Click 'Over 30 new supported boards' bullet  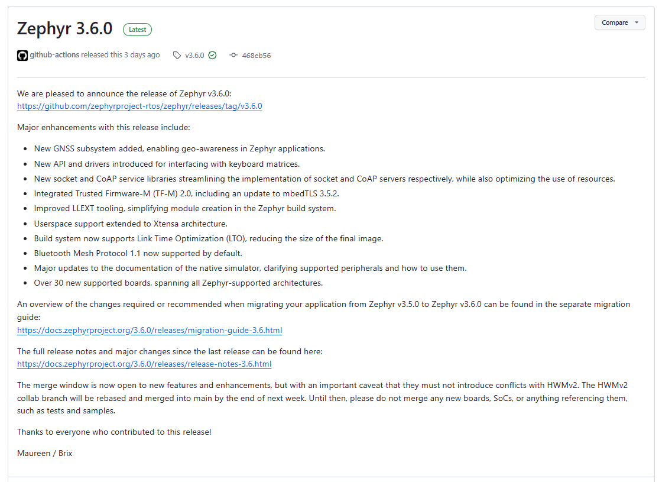(x=178, y=283)
